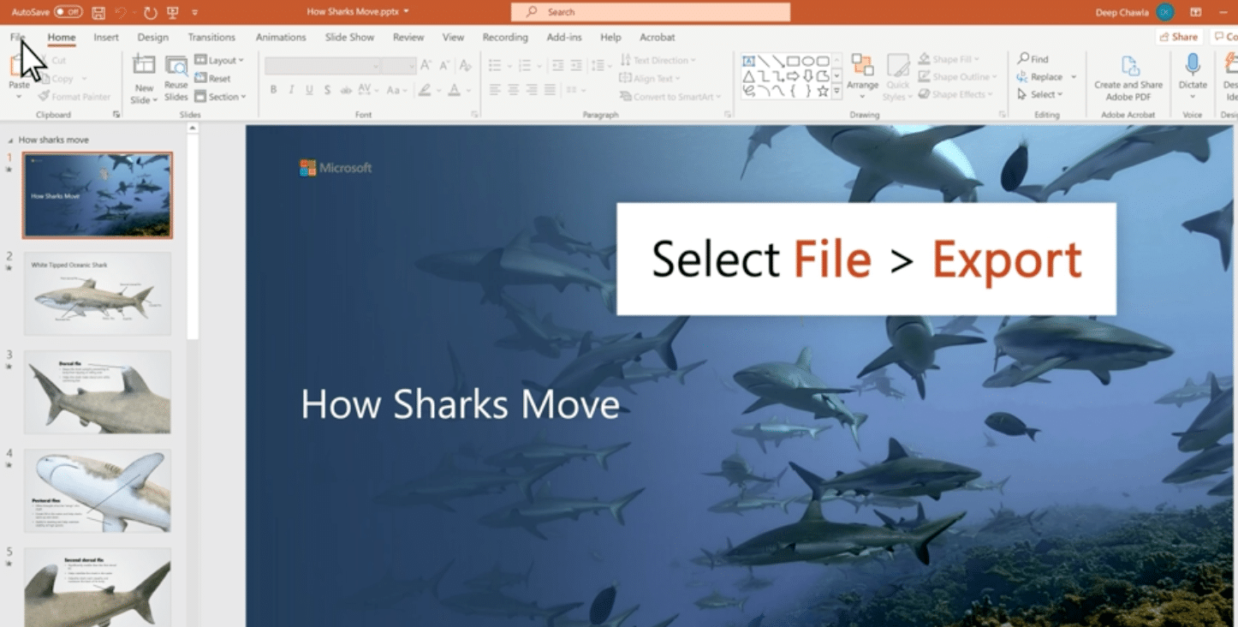The image size is (1238, 627).
Task: Apply Strikethrough formatting
Action: tap(346, 90)
